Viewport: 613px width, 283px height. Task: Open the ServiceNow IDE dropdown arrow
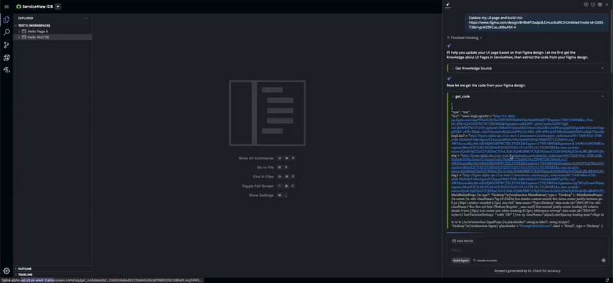coord(58,7)
